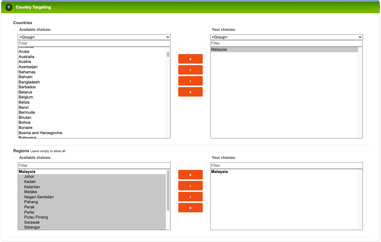Screen dimensions: 381x242
Task: Click add all regions double-arrow button
Action: [x=190, y=175]
